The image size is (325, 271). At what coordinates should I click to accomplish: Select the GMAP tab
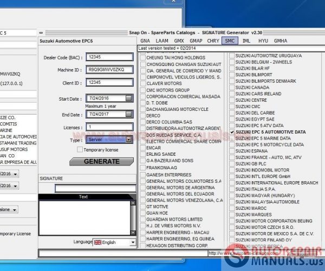coord(196,41)
